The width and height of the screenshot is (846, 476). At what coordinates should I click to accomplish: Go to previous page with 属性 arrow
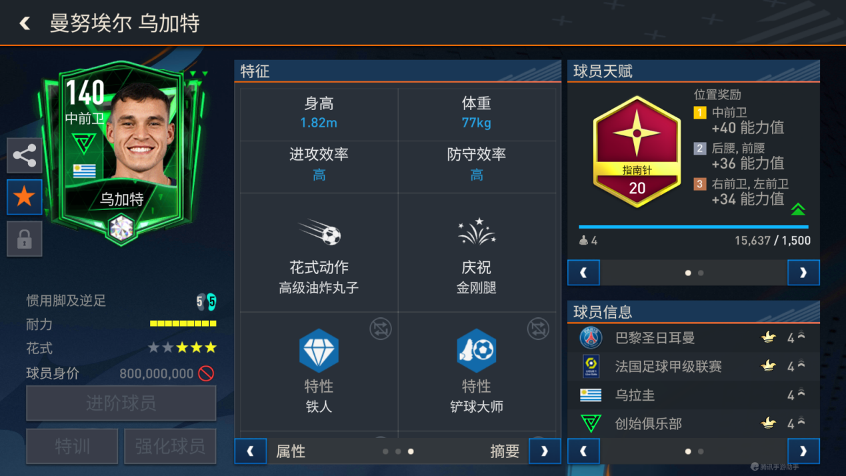[x=251, y=451]
